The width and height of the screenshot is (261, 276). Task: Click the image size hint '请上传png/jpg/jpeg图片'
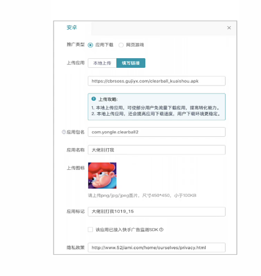(142, 196)
